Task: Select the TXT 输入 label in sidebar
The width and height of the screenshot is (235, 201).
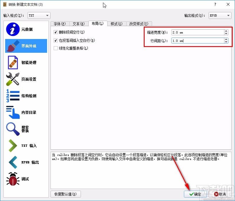Action: tap(29, 146)
